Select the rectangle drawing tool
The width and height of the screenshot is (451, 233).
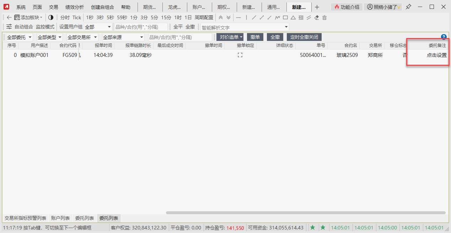(x=285, y=17)
